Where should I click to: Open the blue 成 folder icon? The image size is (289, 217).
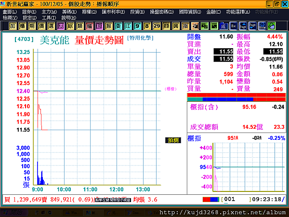tap(223, 26)
